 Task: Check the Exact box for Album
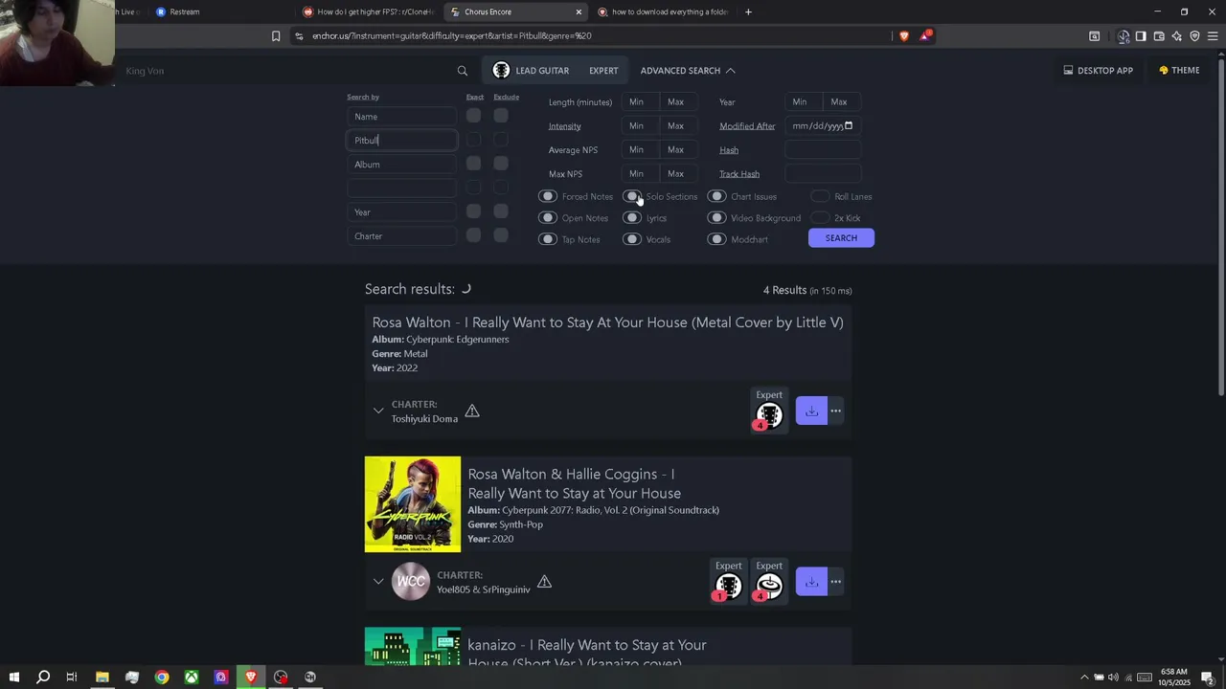tap(473, 164)
